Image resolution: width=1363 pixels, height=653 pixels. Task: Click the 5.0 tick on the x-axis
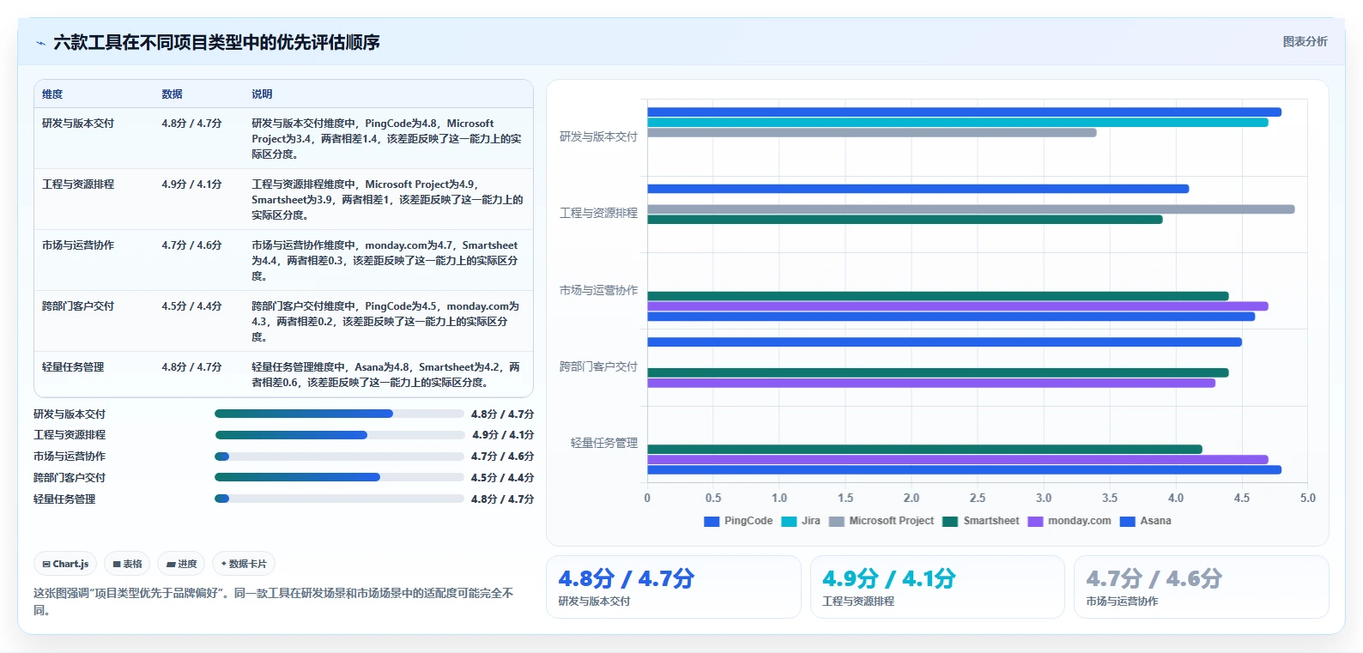pyautogui.click(x=1308, y=498)
